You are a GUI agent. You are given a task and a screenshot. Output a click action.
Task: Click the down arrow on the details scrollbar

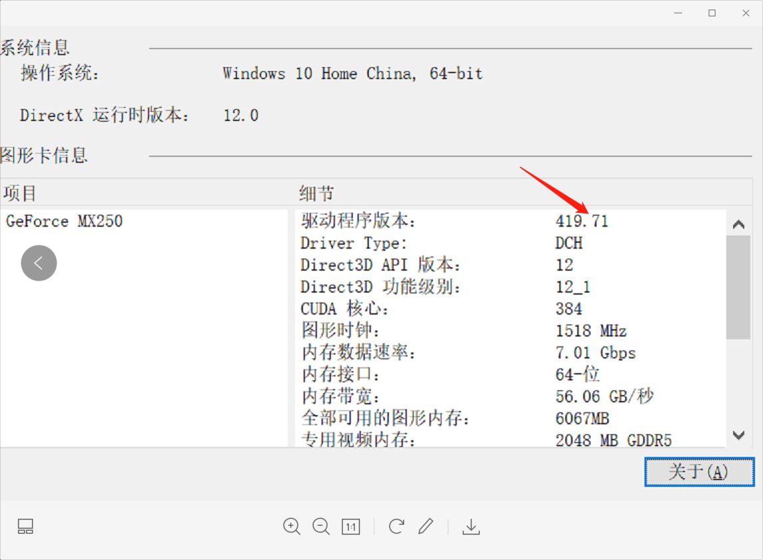click(x=738, y=436)
